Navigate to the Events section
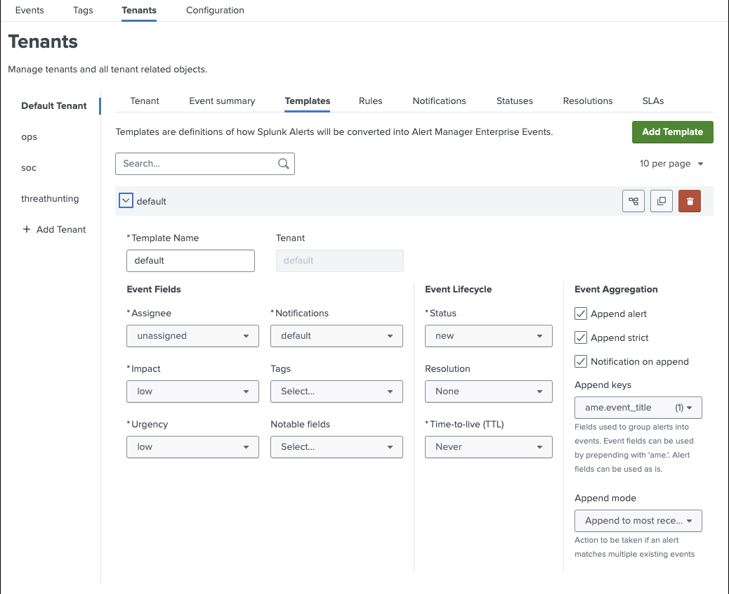 (x=29, y=10)
